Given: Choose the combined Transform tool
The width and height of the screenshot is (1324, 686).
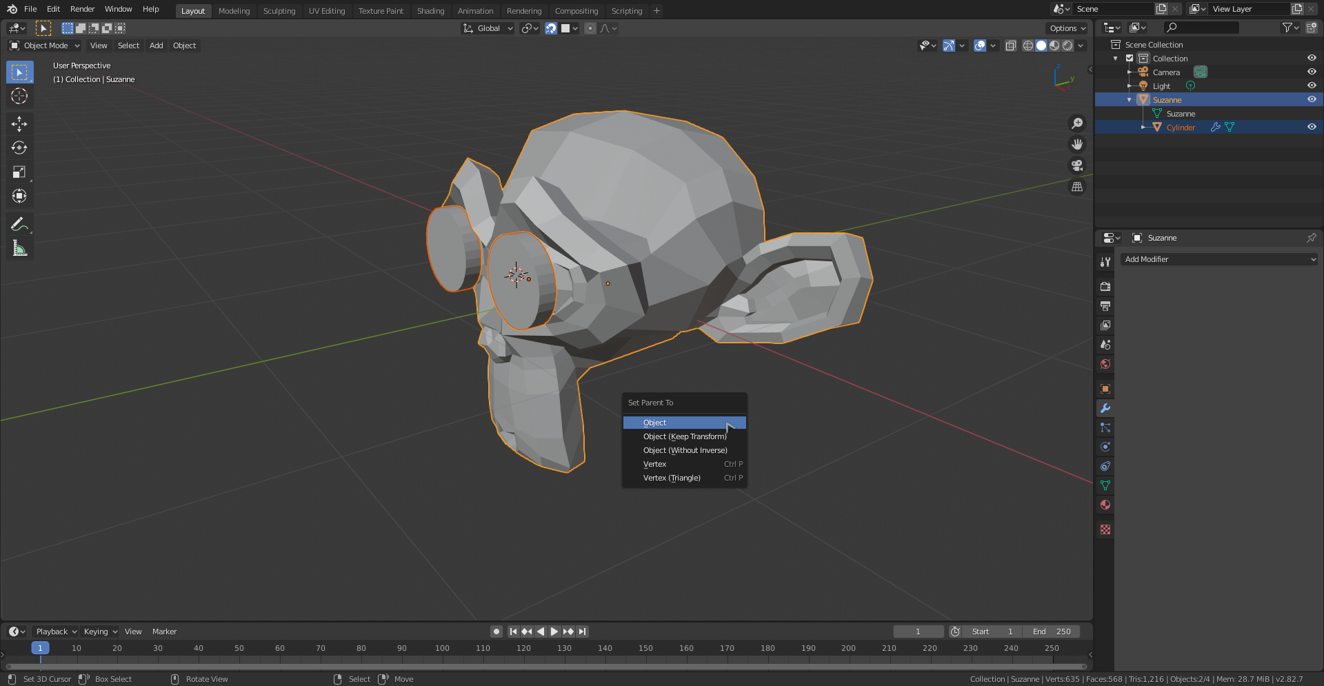Looking at the screenshot, I should (x=19, y=196).
